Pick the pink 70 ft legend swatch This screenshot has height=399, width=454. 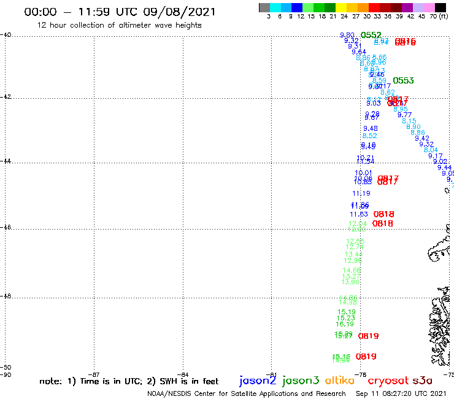[428, 7]
